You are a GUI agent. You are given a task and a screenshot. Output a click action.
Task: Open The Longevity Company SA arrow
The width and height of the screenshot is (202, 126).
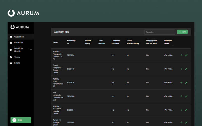tap(181, 96)
